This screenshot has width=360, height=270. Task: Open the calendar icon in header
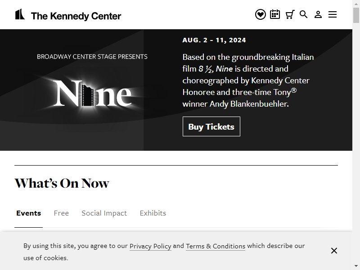tap(275, 14)
